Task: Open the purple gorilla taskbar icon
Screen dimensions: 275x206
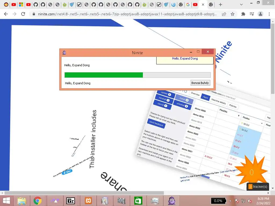Action: point(172,201)
